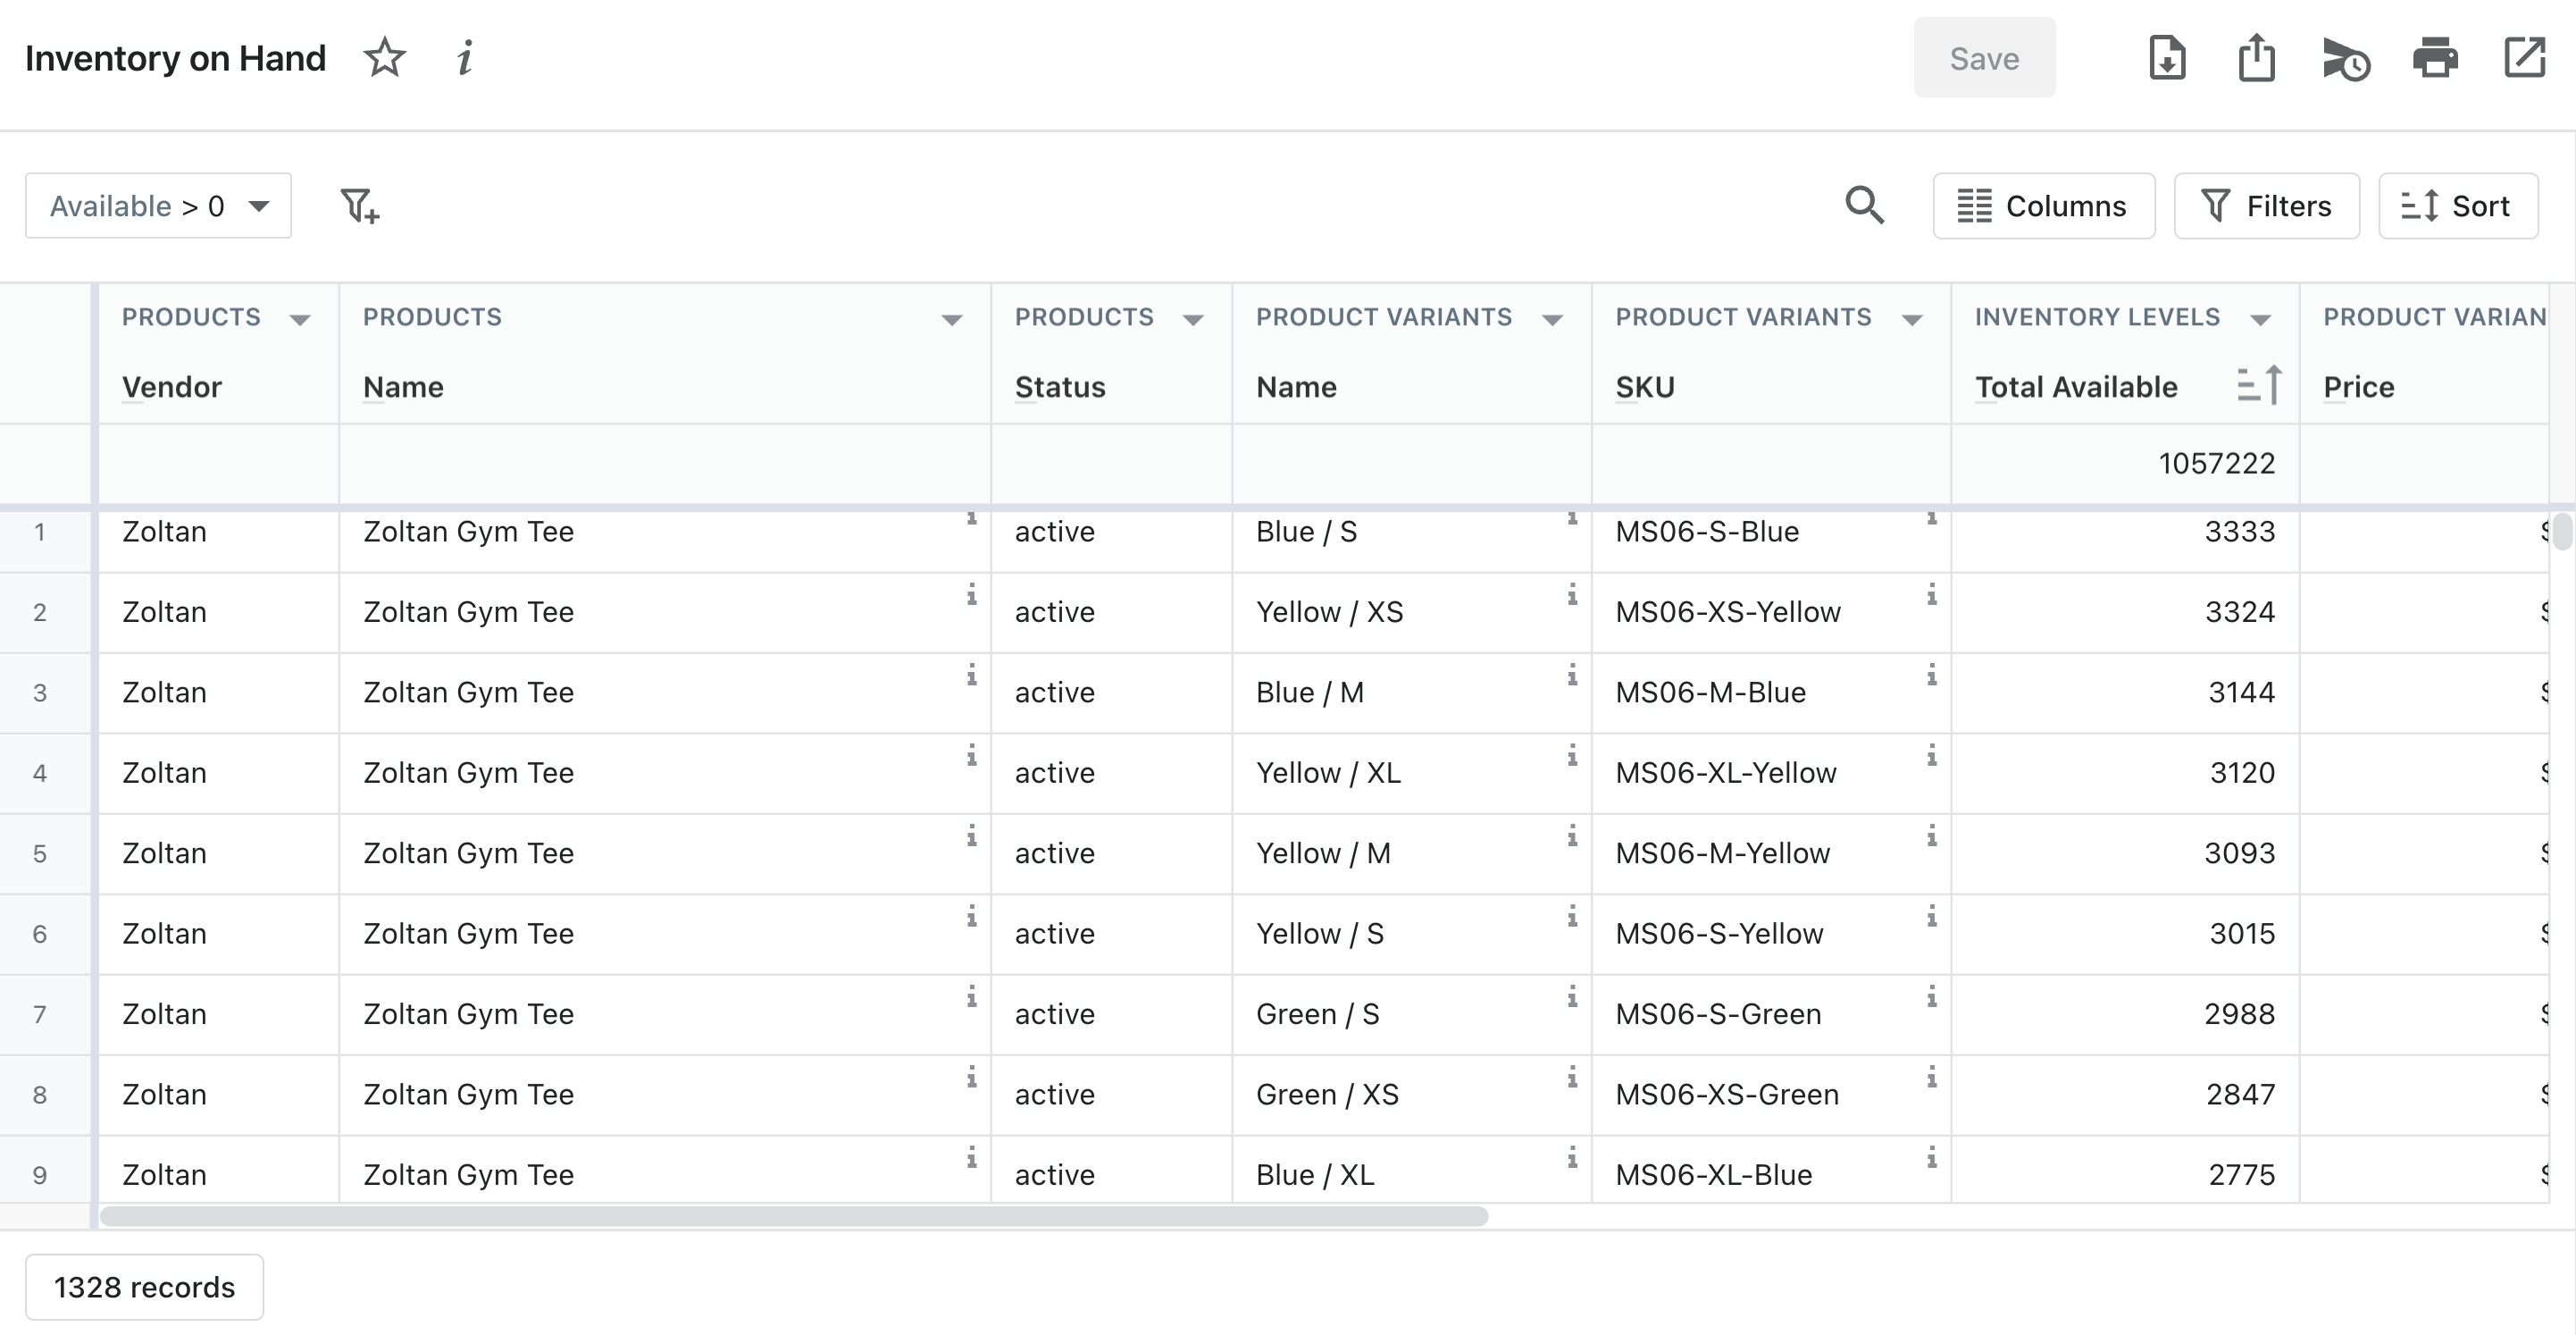Click the 1328 records counter

(x=144, y=1287)
